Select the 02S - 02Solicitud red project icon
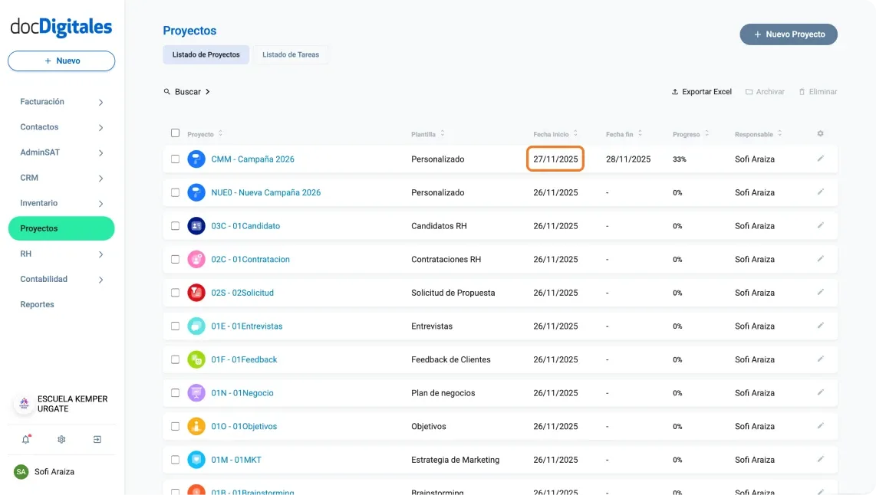The height and width of the screenshot is (495, 876). coord(197,292)
